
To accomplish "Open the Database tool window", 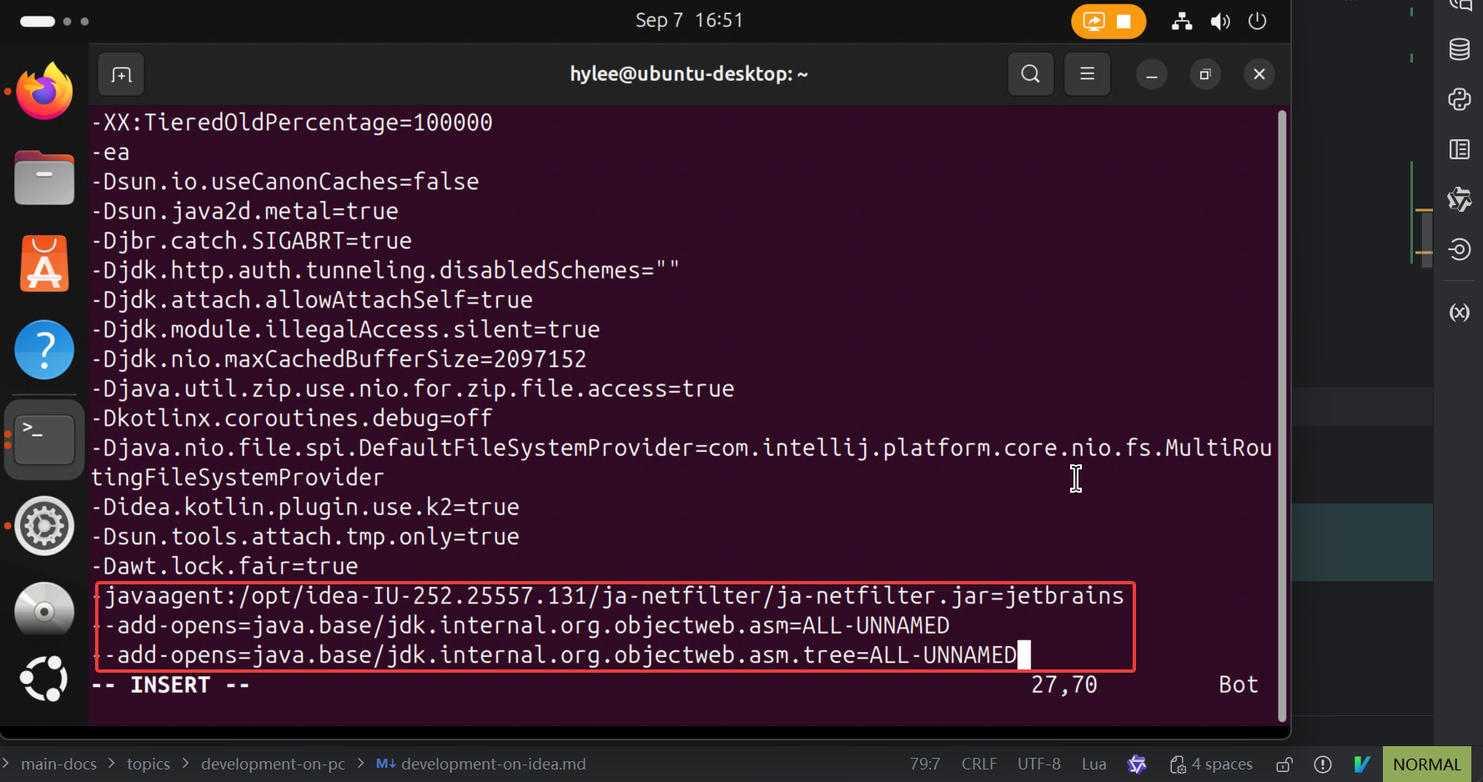I will pyautogui.click(x=1459, y=50).
